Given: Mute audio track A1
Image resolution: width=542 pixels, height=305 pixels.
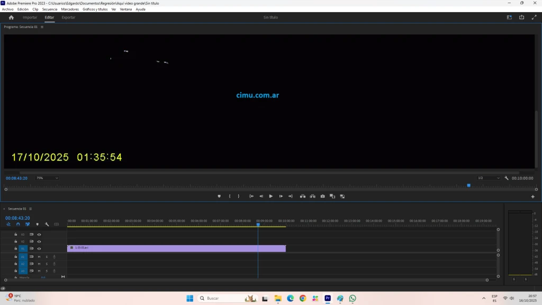Looking at the screenshot, I should [x=39, y=256].
